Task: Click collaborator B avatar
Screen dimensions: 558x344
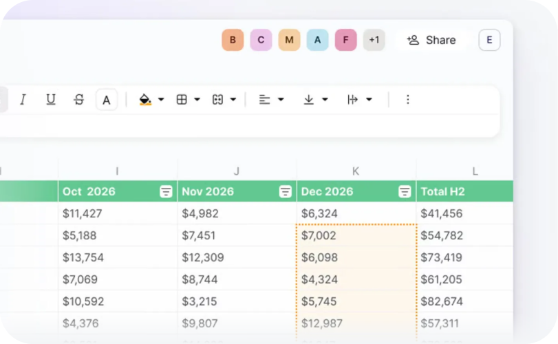Action: click(x=233, y=40)
